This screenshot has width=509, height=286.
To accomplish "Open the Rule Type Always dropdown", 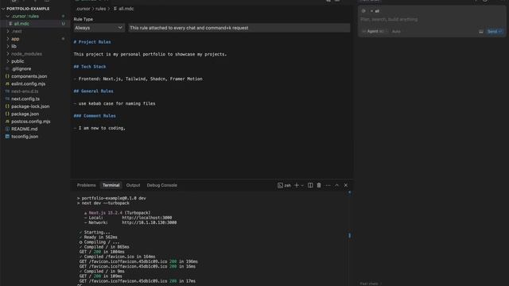I will coord(99,28).
